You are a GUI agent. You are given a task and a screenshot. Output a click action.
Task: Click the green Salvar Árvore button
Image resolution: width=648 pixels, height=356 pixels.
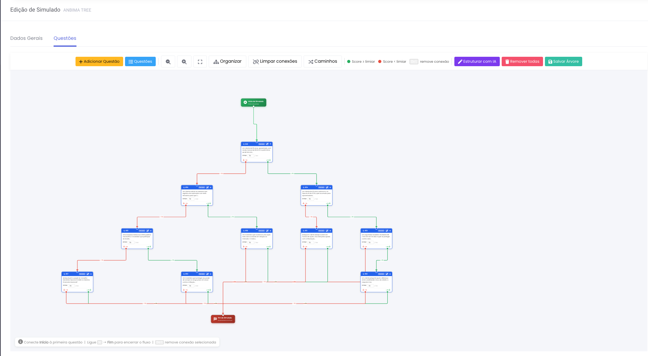(x=563, y=61)
